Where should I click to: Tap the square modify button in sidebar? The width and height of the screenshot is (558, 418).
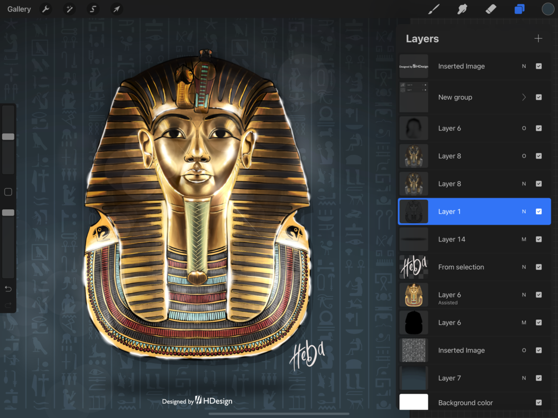(8, 192)
